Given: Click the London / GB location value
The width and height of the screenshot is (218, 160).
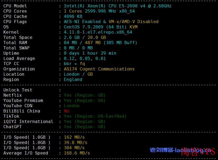Looking at the screenshot, I should click(x=78, y=74).
